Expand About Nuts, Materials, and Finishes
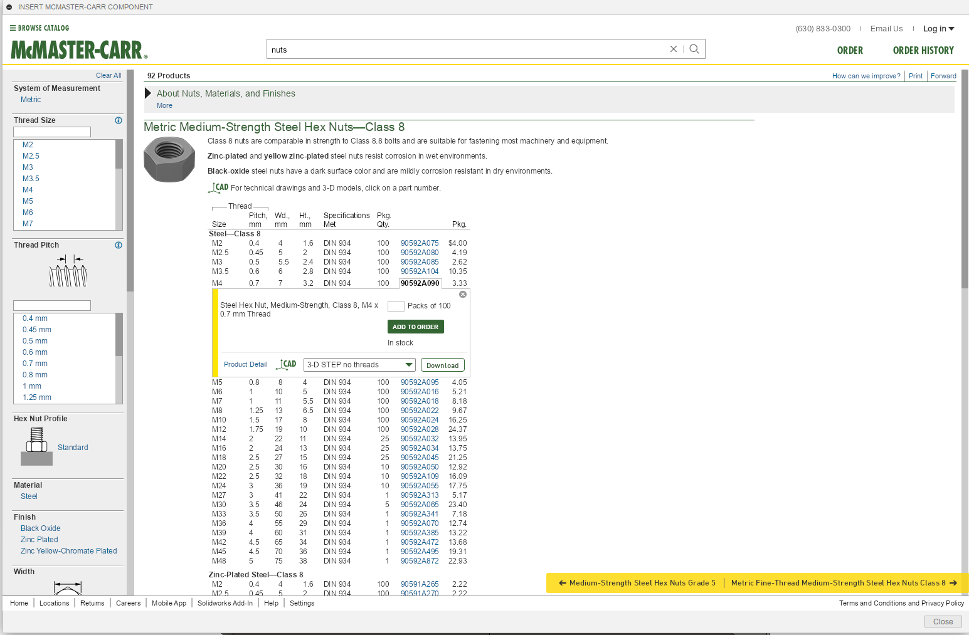Screen dimensions: 969x635 coord(226,93)
